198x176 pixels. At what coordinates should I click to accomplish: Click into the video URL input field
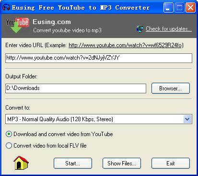pyautogui.click(x=99, y=58)
